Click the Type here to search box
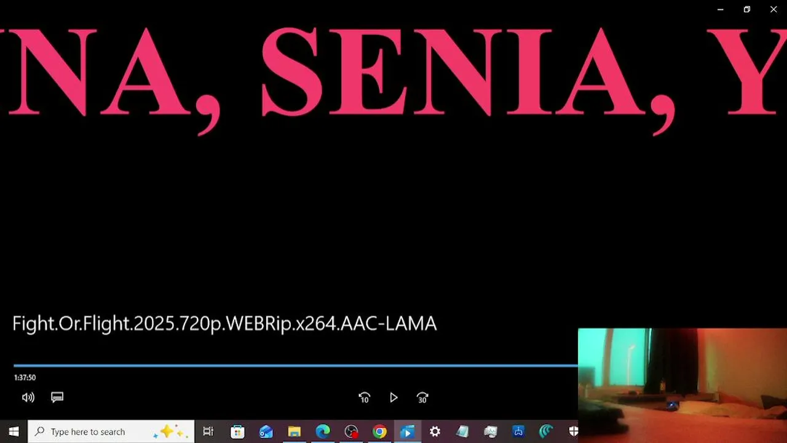This screenshot has width=787, height=443. [x=111, y=432]
